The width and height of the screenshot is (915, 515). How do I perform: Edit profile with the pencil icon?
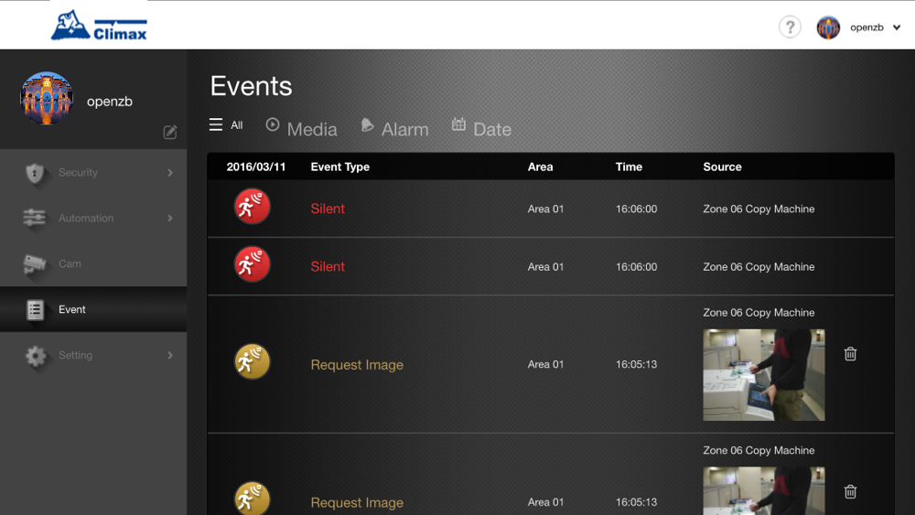[x=170, y=133]
